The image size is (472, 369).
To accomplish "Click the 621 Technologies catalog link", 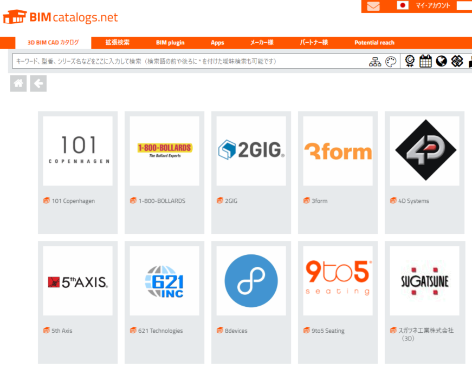I will tap(160, 331).
